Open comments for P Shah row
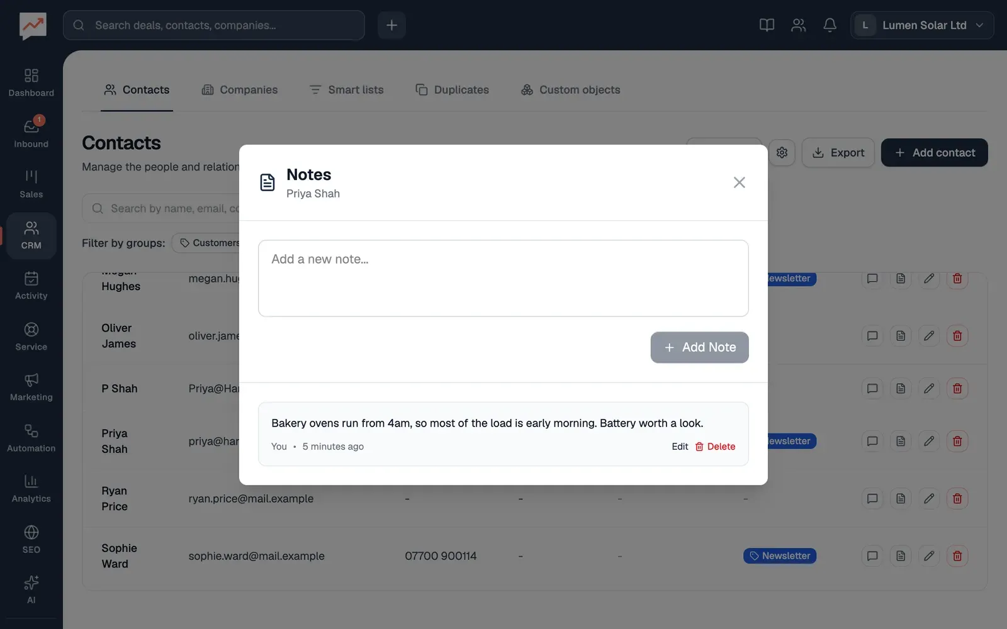 pos(872,389)
